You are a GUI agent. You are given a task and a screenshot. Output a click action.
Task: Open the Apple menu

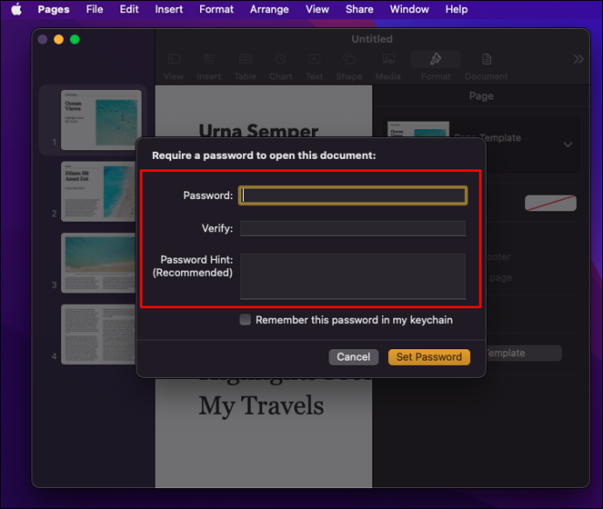pos(16,10)
